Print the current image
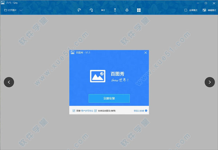Image resolution: width=218 pixels, height=150 pixels. click(127, 10)
